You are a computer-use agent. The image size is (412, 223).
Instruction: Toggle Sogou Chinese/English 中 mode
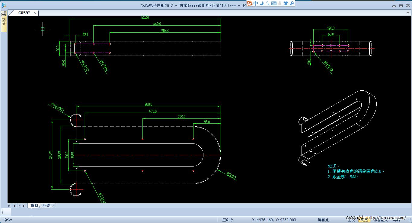pyautogui.click(x=256, y=3)
